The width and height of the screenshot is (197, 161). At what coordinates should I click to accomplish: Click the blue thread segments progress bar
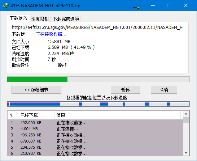click(98, 104)
